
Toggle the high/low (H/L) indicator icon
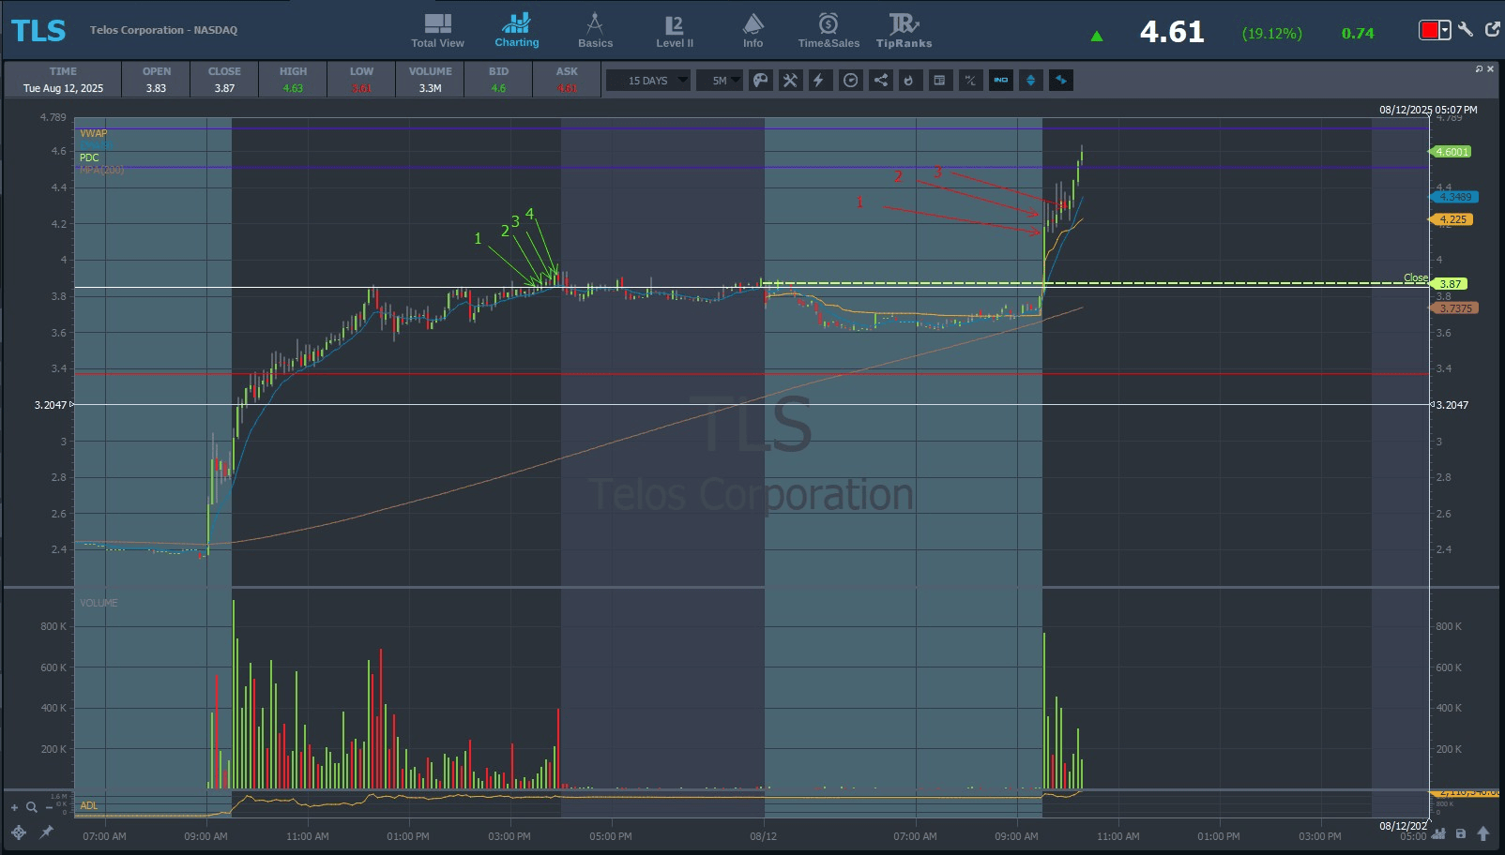970,81
